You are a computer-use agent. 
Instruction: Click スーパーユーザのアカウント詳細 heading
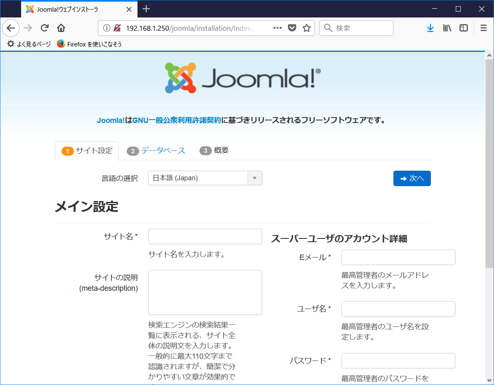coord(339,239)
